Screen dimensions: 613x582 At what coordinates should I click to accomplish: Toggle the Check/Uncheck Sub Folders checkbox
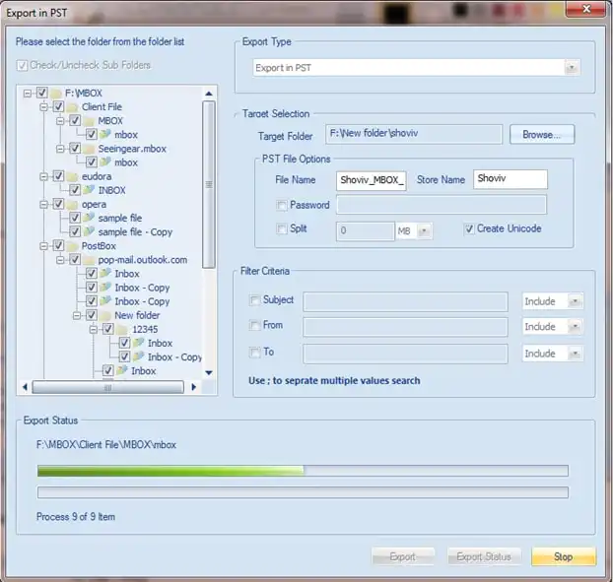22,65
